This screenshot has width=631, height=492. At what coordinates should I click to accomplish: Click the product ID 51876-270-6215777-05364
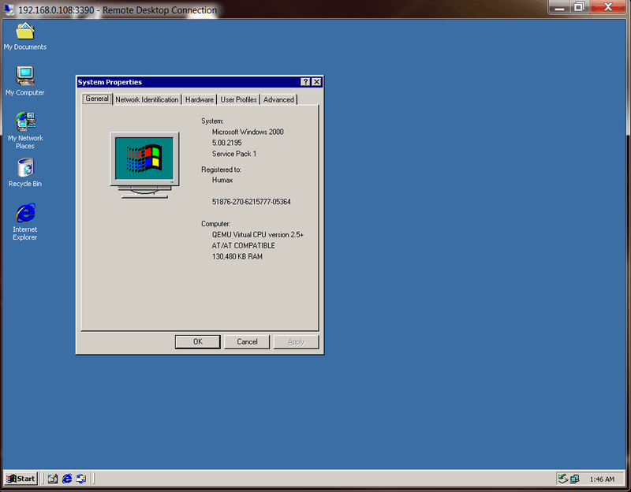click(x=251, y=202)
